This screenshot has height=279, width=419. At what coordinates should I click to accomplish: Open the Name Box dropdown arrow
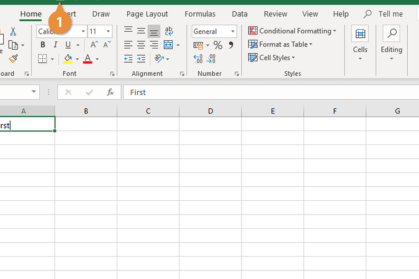pos(34,92)
